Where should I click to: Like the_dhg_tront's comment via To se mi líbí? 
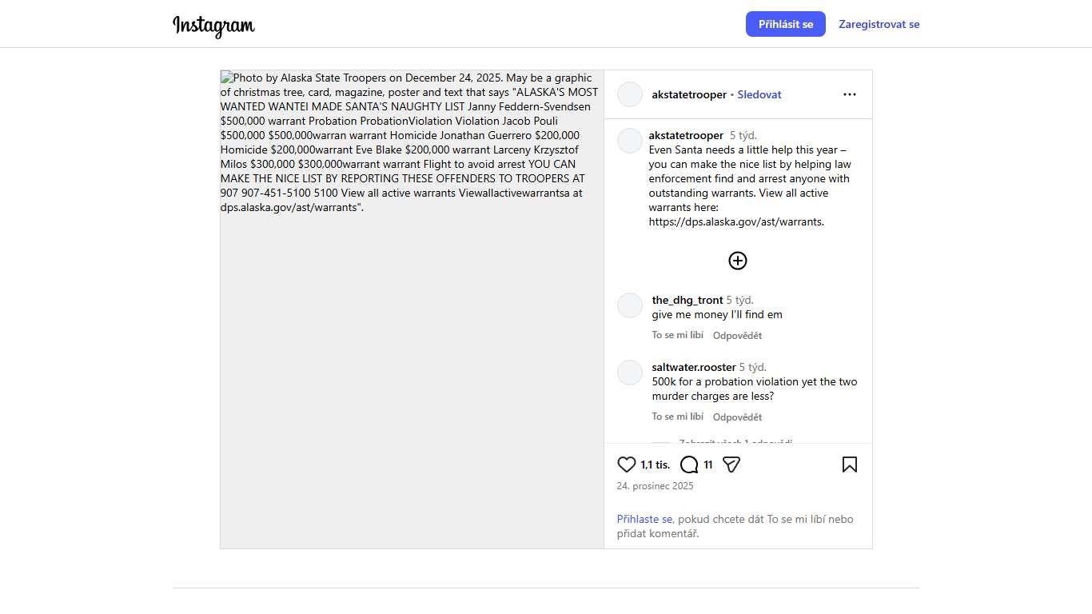[x=677, y=335]
